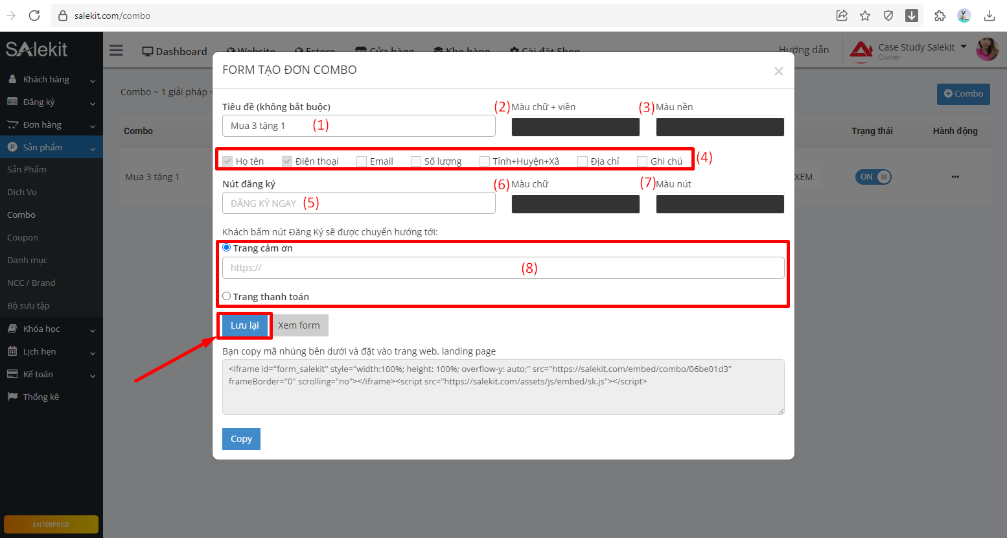The height and width of the screenshot is (538, 1007).
Task: Click the Lịch hẹn calendar icon
Action: [x=12, y=351]
